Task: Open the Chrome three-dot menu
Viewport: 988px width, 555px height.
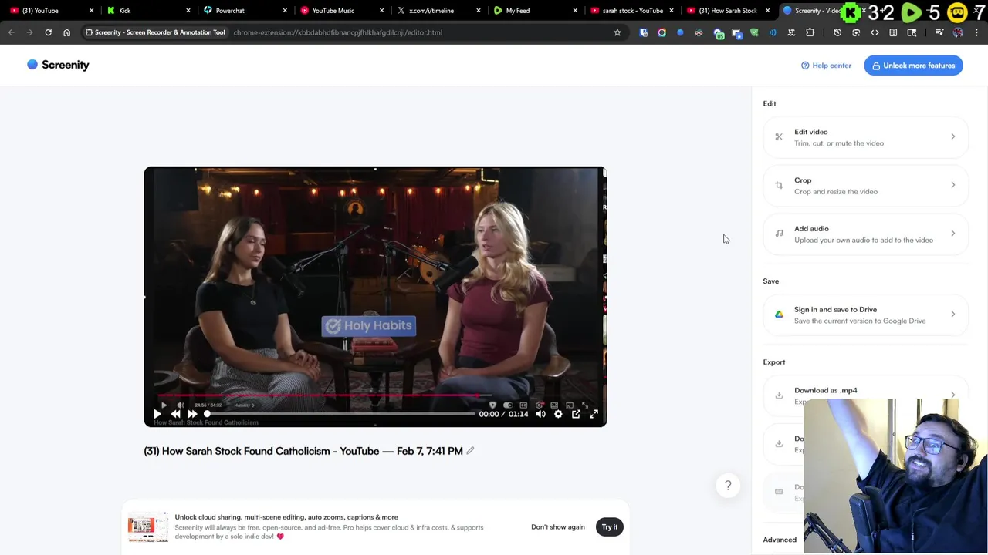Action: click(976, 32)
